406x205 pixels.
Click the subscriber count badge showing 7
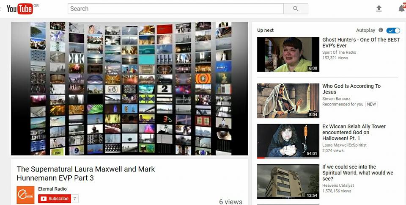click(x=74, y=199)
